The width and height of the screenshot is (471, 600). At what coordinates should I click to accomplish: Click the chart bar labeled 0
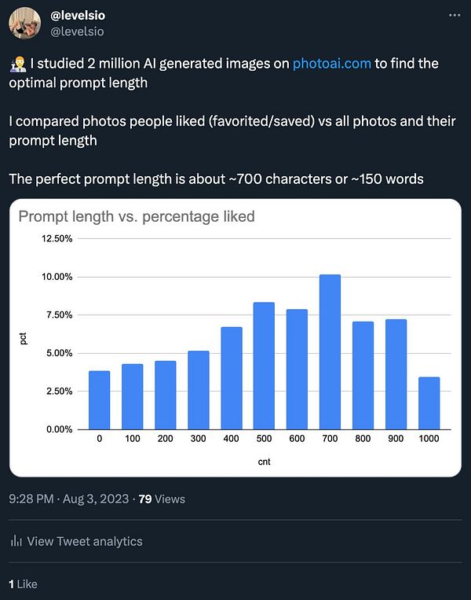[99, 400]
